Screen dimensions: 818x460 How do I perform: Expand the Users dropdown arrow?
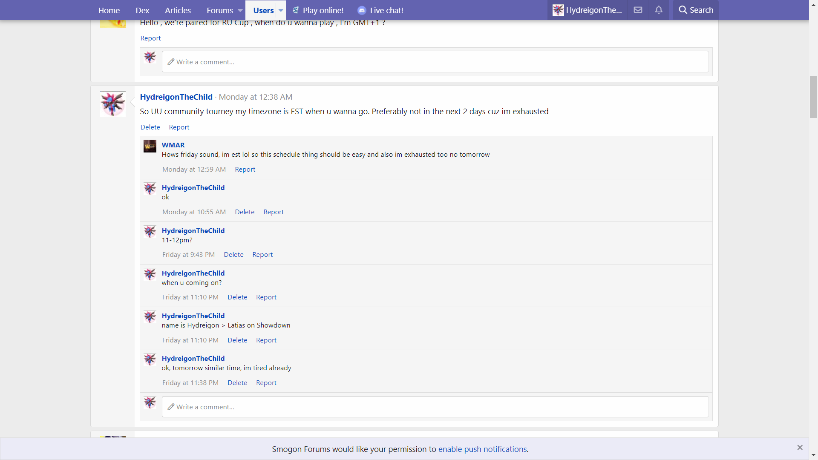(281, 10)
